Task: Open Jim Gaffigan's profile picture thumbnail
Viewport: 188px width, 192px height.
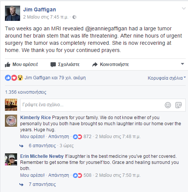Action: pyautogui.click(x=13, y=13)
